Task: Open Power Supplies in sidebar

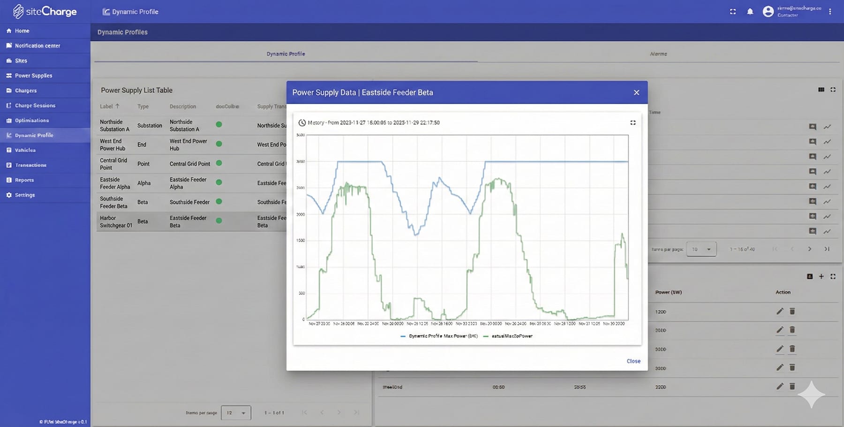Action: point(33,76)
